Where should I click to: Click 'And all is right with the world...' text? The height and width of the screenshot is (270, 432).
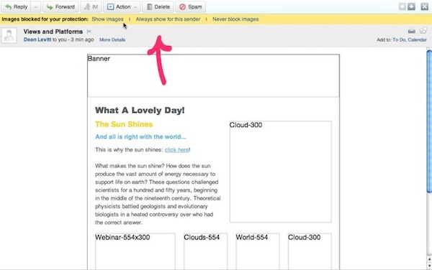pyautogui.click(x=140, y=136)
